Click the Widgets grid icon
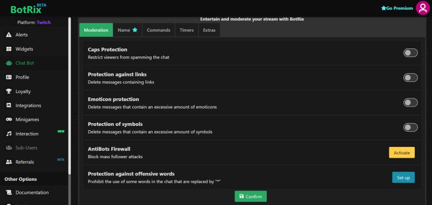432x205 pixels. pyautogui.click(x=9, y=49)
